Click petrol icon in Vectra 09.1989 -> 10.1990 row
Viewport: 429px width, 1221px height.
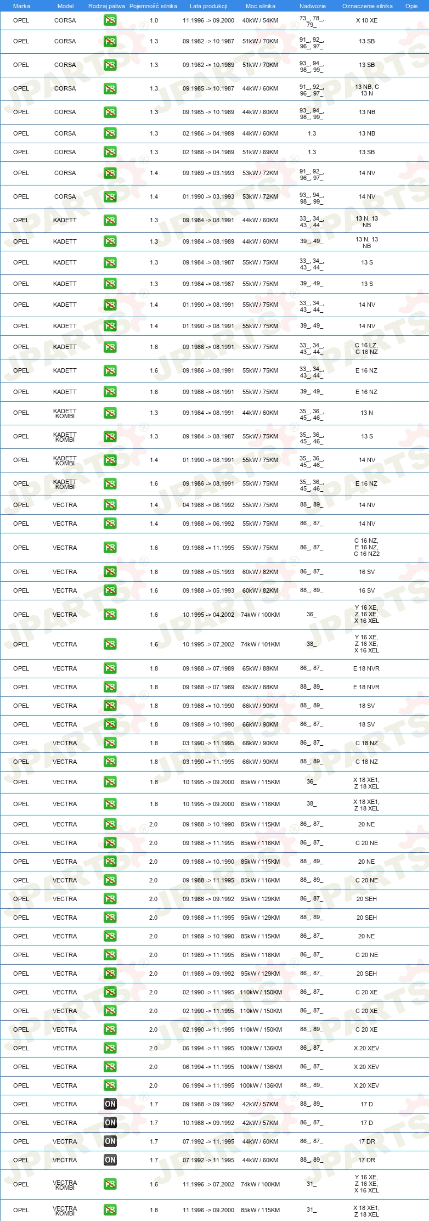[x=110, y=724]
